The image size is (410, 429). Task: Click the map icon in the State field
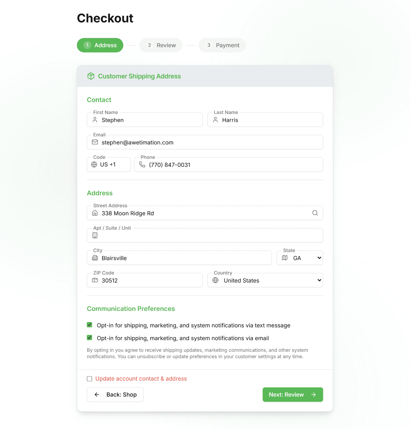tap(284, 258)
